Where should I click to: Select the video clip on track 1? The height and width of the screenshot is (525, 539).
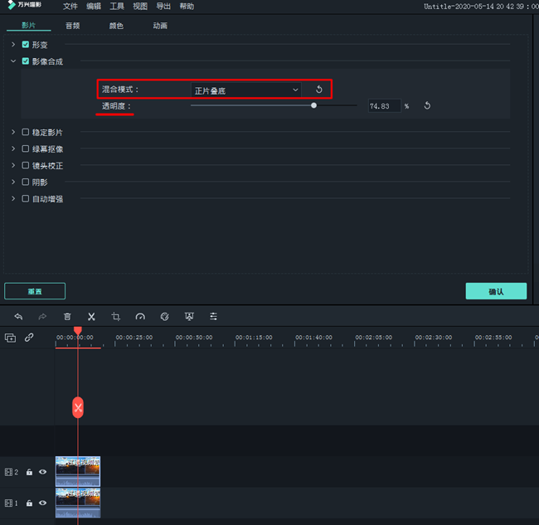[x=78, y=503]
